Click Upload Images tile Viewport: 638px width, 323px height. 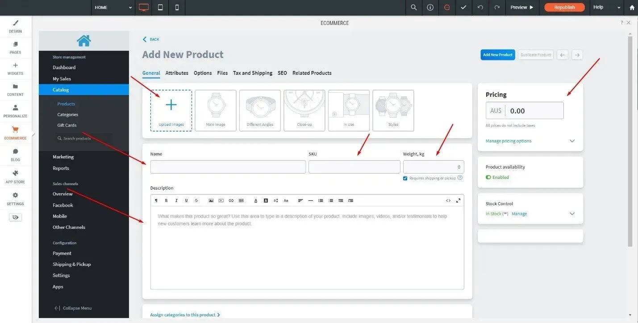tap(171, 111)
